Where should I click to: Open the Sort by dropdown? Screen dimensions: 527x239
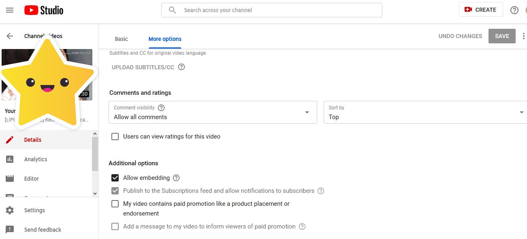pyautogui.click(x=425, y=112)
